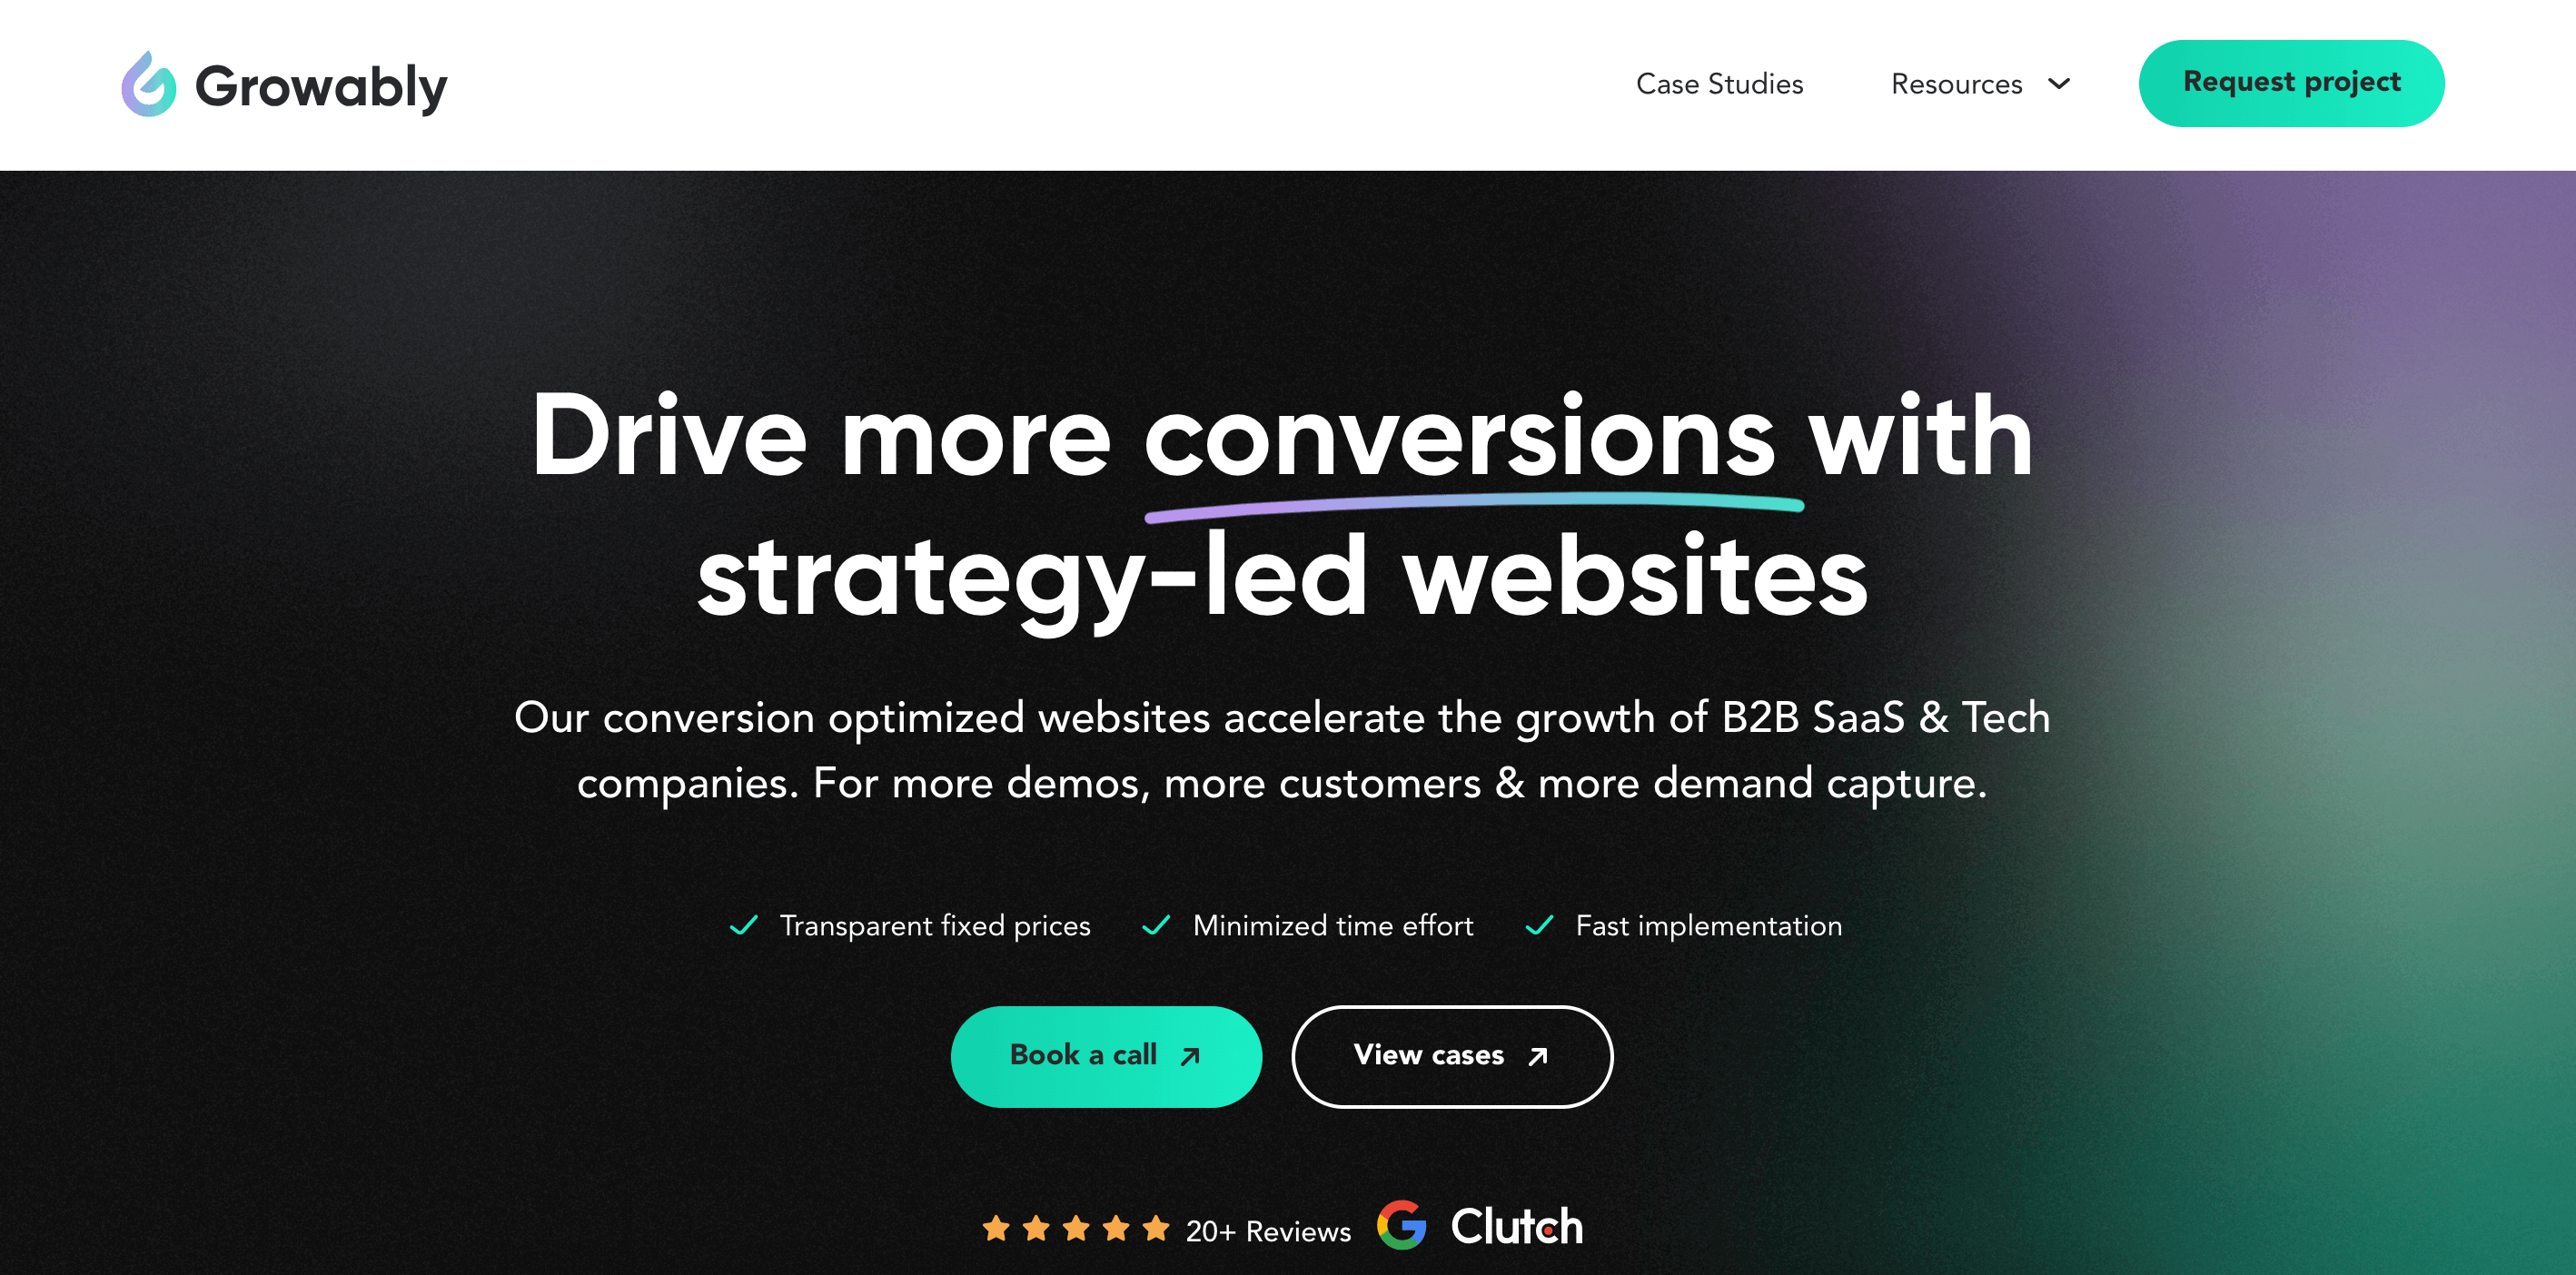
Task: Click the View cases button
Action: pos(1451,1055)
